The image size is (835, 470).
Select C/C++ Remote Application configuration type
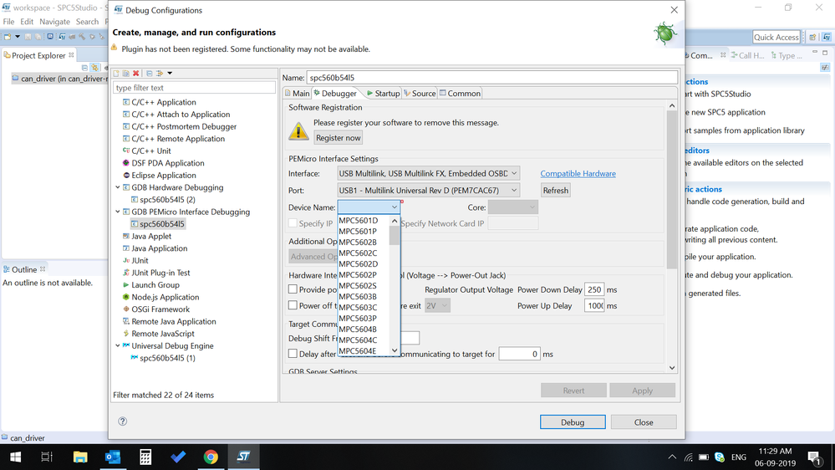178,139
